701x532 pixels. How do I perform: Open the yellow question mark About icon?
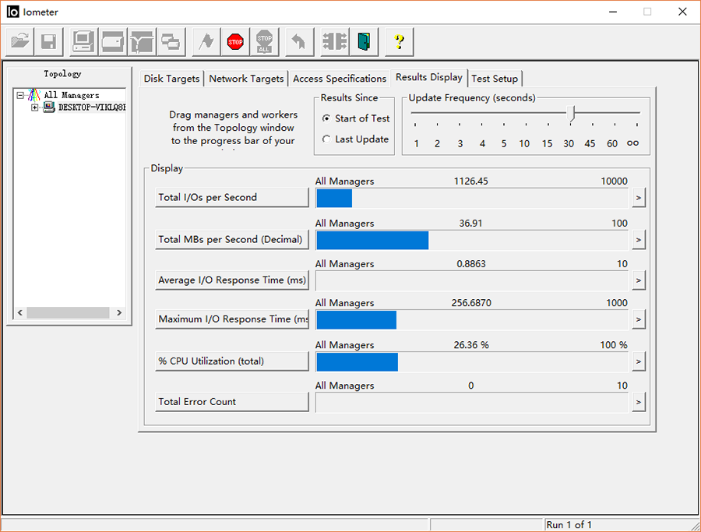tap(399, 42)
